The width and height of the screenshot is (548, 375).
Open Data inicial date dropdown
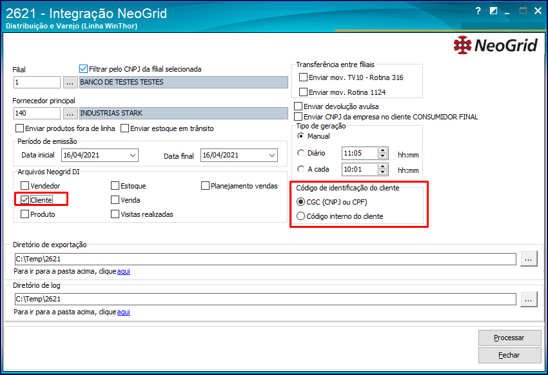[133, 156]
